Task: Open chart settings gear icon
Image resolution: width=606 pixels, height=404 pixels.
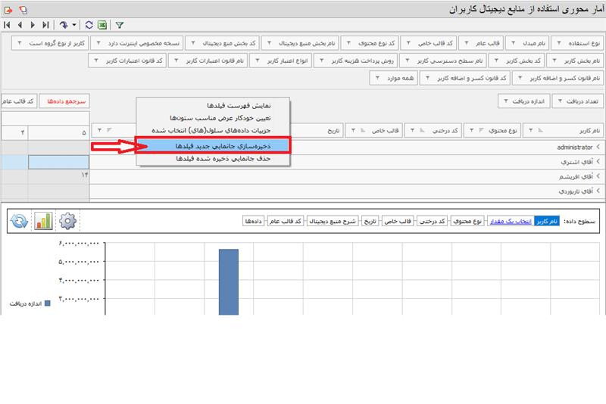Action: tap(68, 221)
